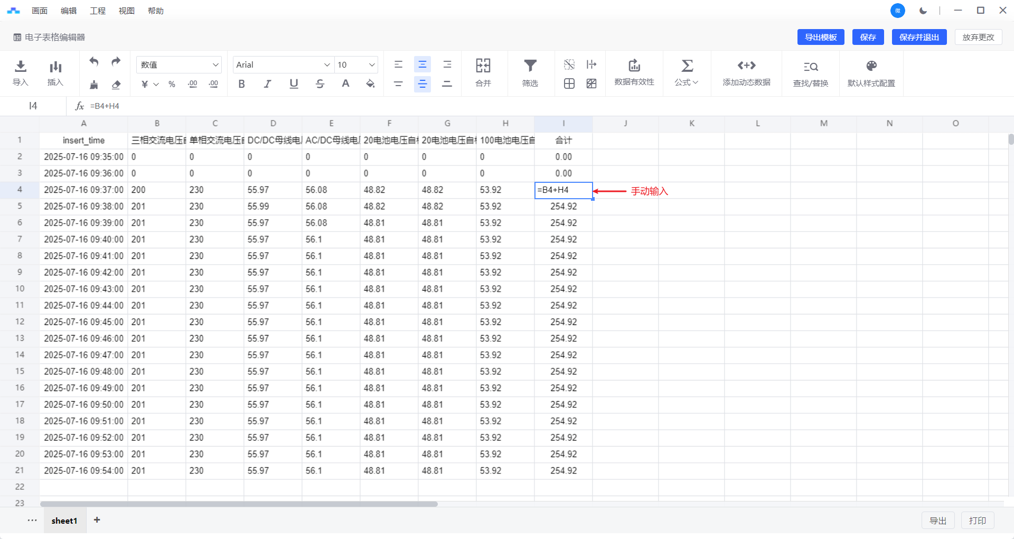Open 合并 merge cells tool
The height and width of the screenshot is (539, 1014).
483,66
